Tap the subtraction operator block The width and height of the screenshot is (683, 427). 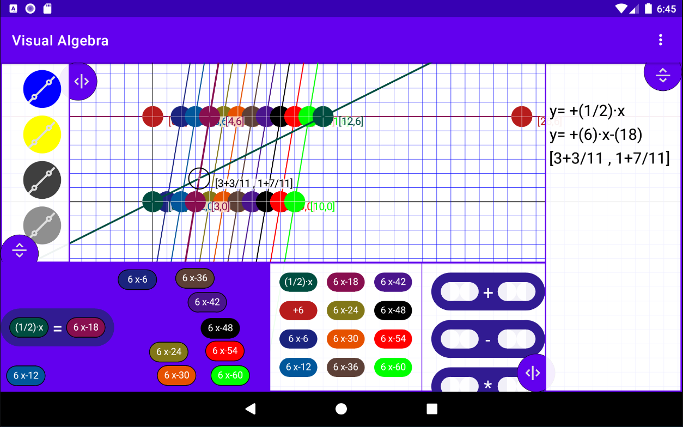coord(488,339)
